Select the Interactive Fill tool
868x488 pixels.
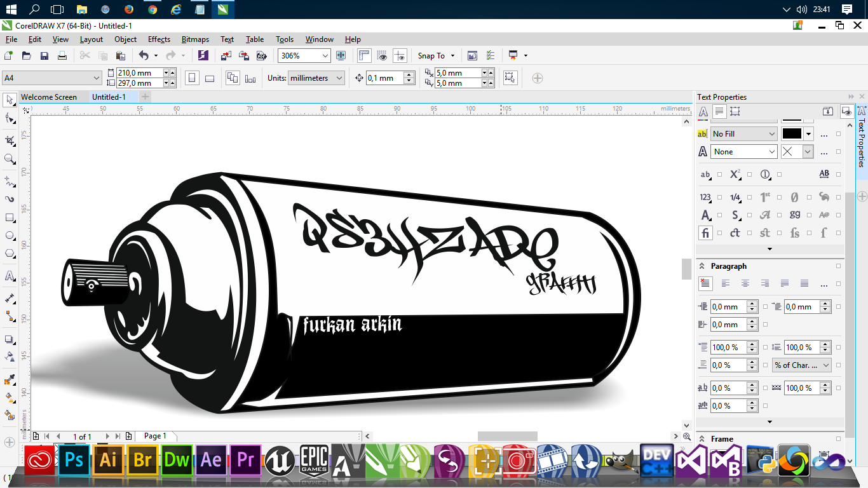pos(10,397)
